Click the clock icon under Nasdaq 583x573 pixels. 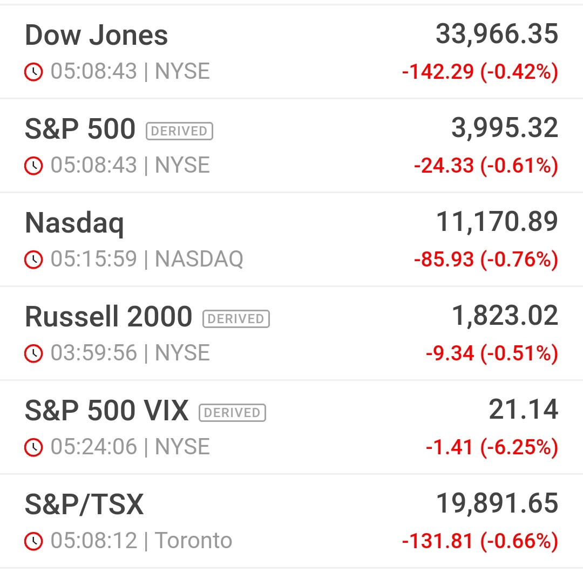tap(33, 260)
